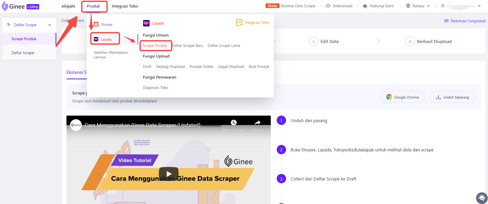
Task: Click the Ginee channel avatar on the video
Action: 76,125
